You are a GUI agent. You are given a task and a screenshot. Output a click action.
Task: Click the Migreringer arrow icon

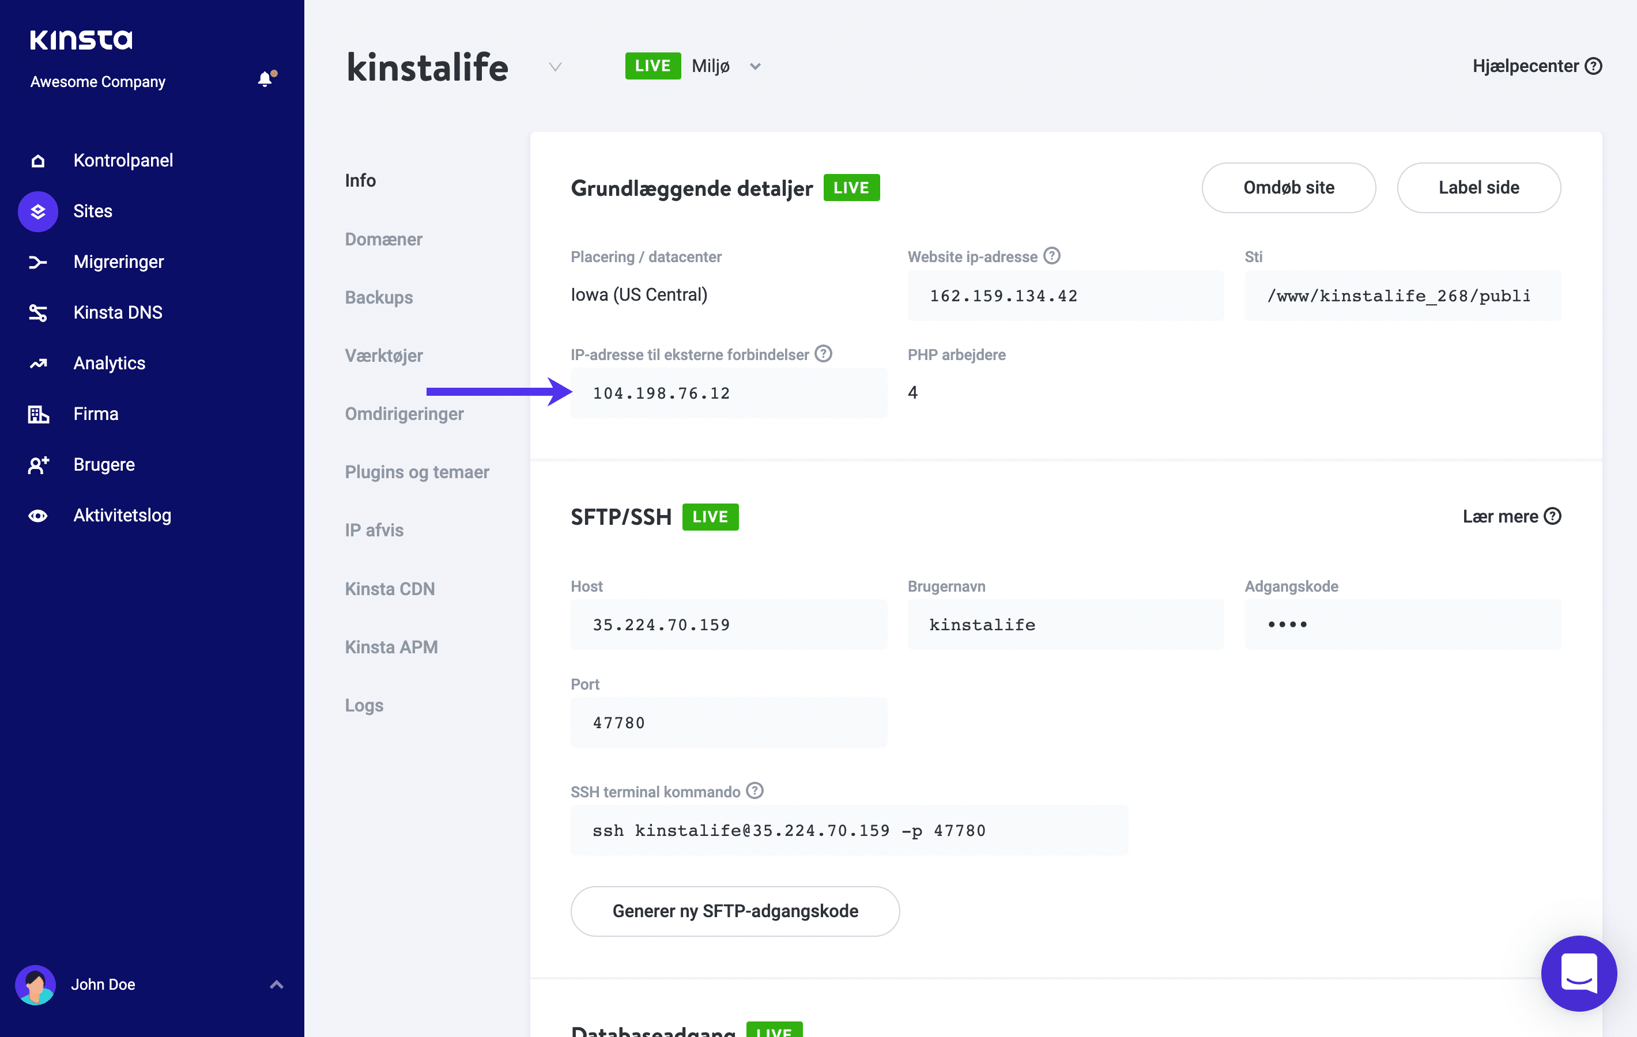point(38,262)
